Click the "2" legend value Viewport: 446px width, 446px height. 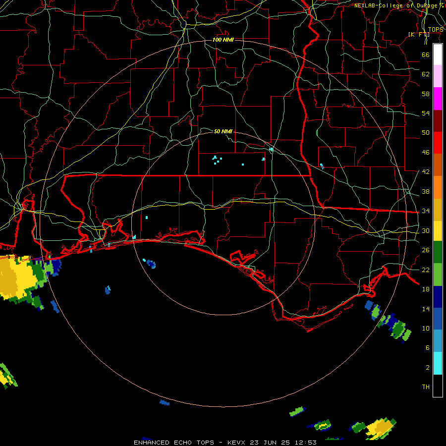(x=428, y=368)
